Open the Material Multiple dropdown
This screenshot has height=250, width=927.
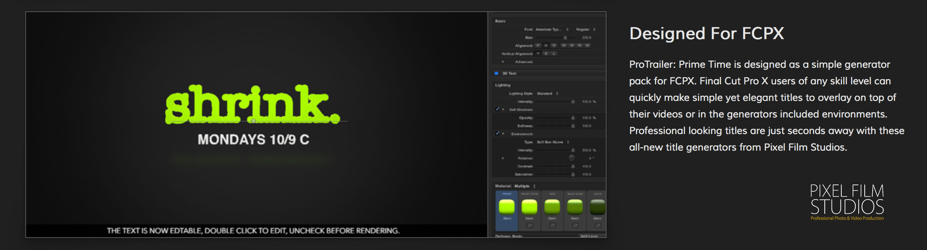(525, 186)
